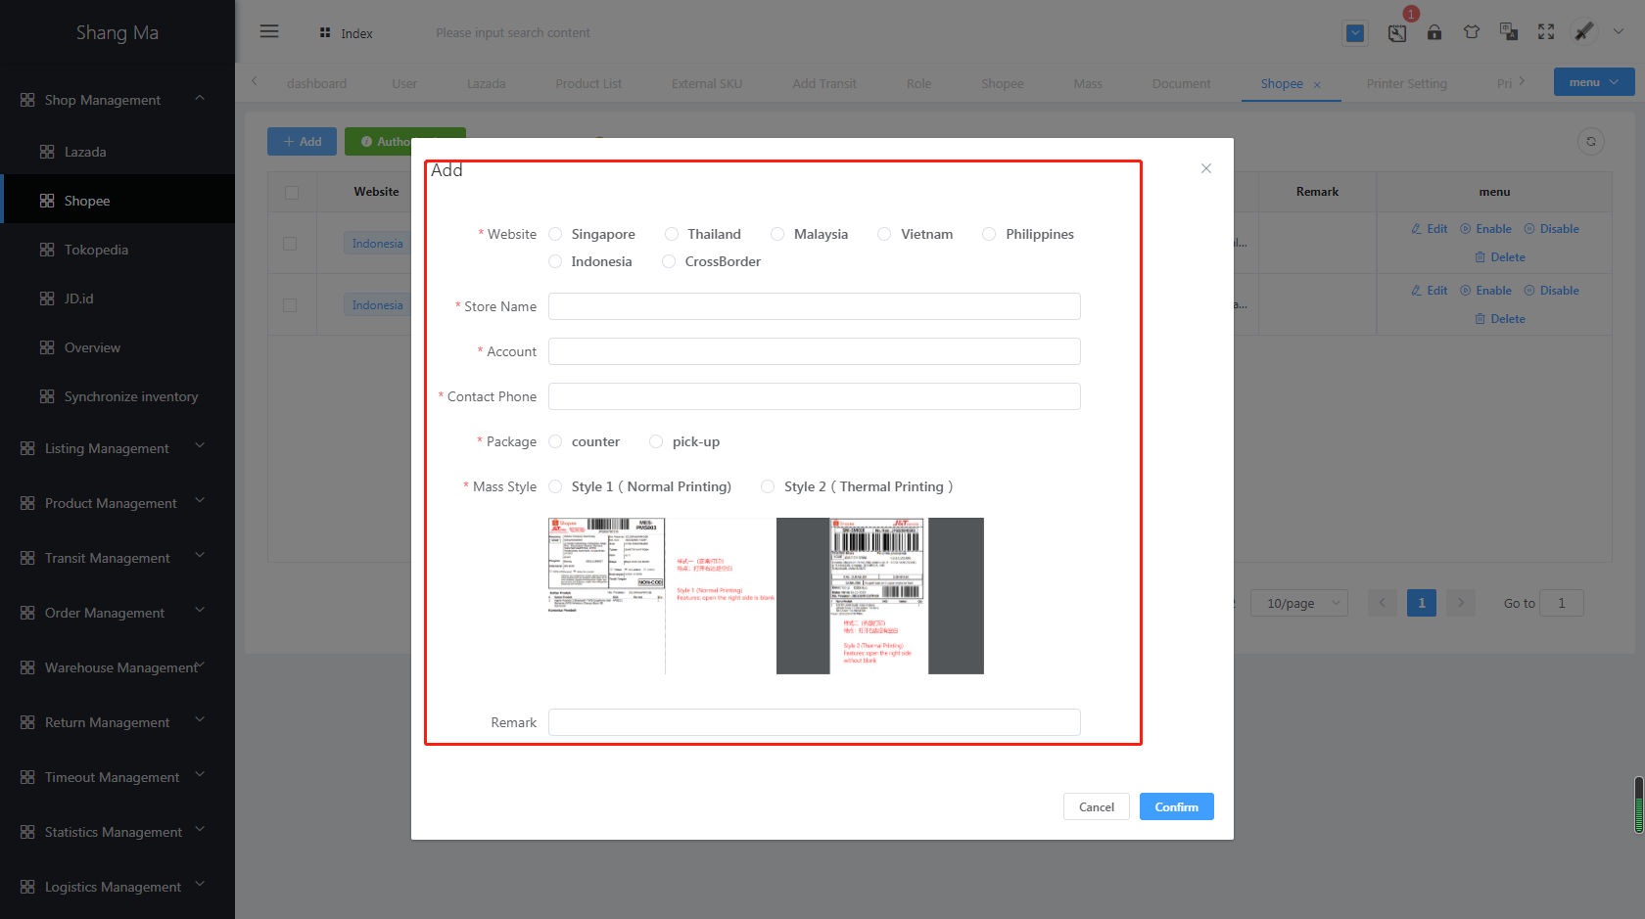Expand Listing Management section
Image resolution: width=1645 pixels, height=919 pixels.
(200, 446)
